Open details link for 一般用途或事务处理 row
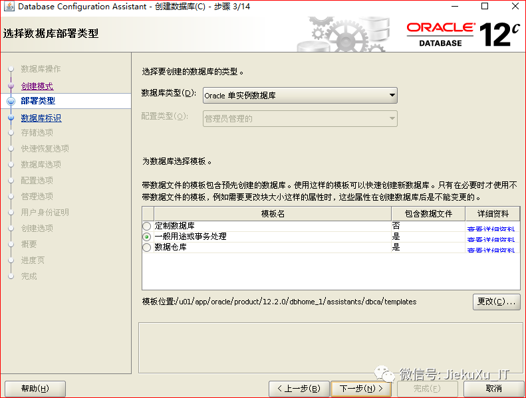The width and height of the screenshot is (526, 398). click(x=491, y=239)
